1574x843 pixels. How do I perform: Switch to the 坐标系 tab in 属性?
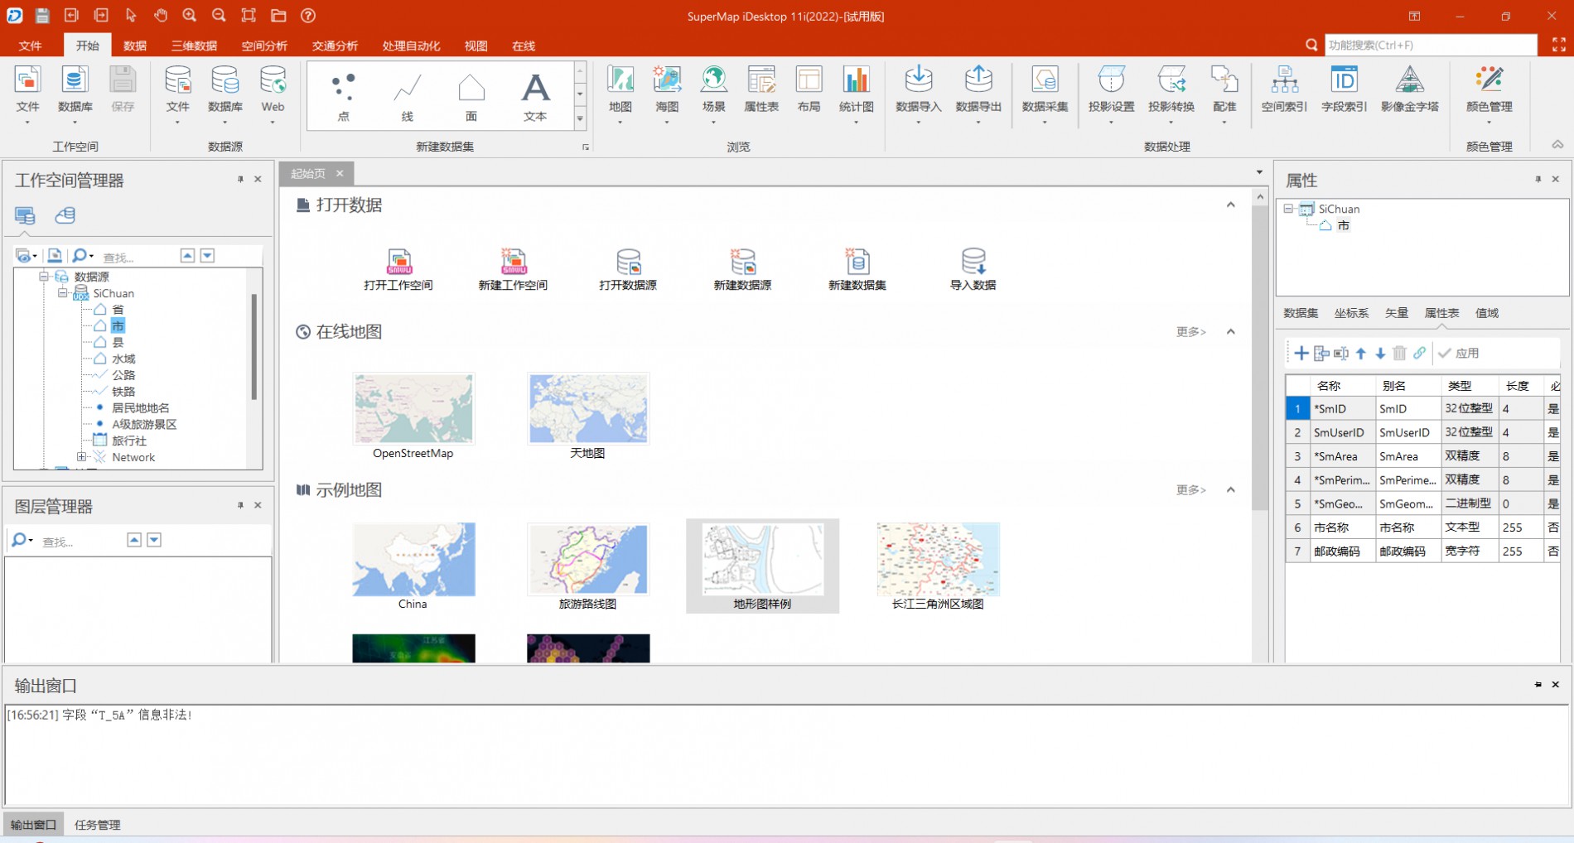click(x=1351, y=313)
